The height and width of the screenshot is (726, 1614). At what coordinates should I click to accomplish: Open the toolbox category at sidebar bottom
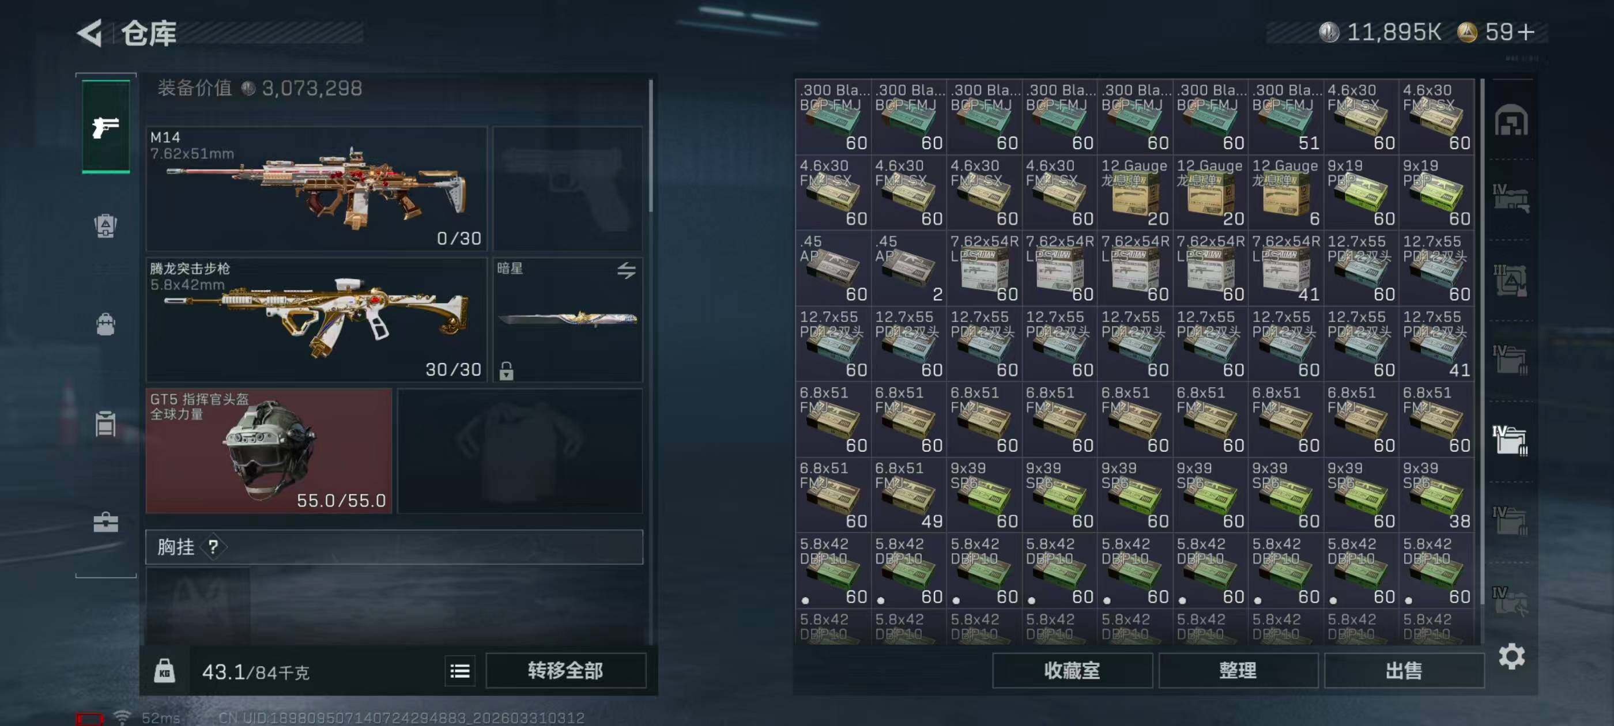click(105, 523)
